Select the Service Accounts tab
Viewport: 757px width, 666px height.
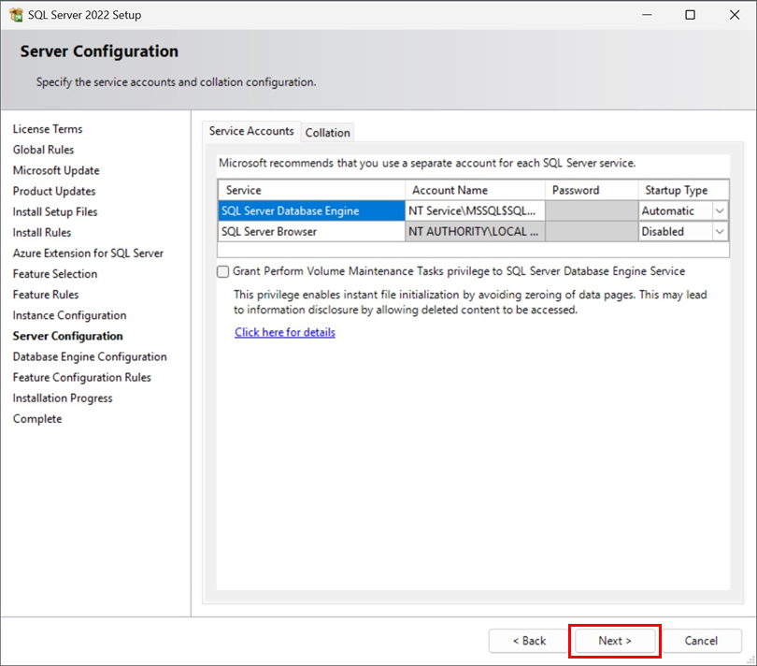pos(251,131)
